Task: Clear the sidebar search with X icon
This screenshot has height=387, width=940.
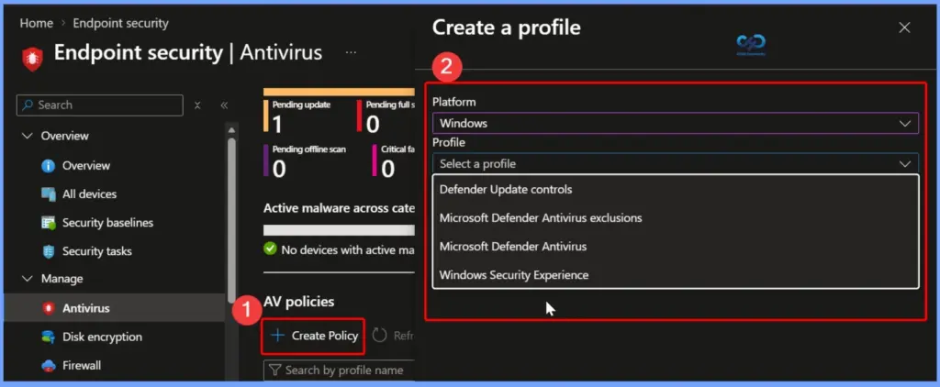Action: coord(197,105)
